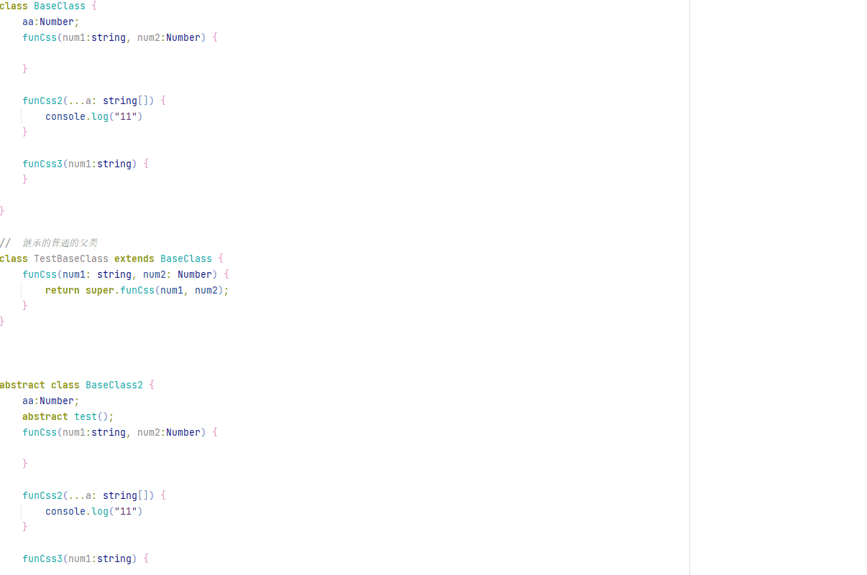Click the class keyword on first line
The image size is (867, 575).
click(14, 6)
